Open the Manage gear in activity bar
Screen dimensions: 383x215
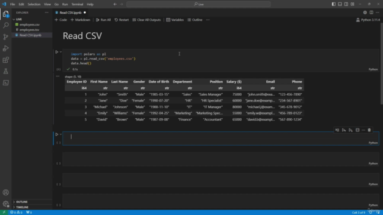pyautogui.click(x=5, y=204)
